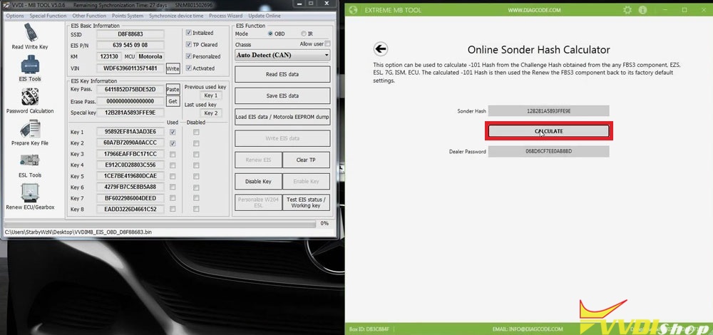Click the globe logo in Extreme MB Tool header
Viewport: 713px width, 335px height.
tap(354, 9)
